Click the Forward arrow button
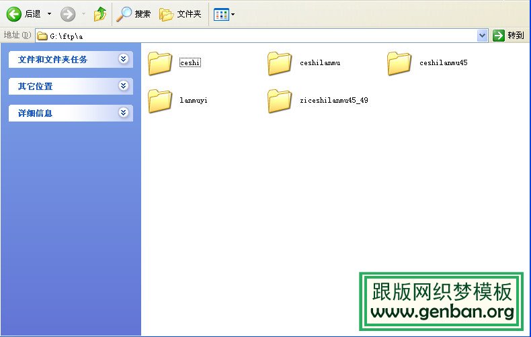The width and height of the screenshot is (531, 337). [x=68, y=13]
